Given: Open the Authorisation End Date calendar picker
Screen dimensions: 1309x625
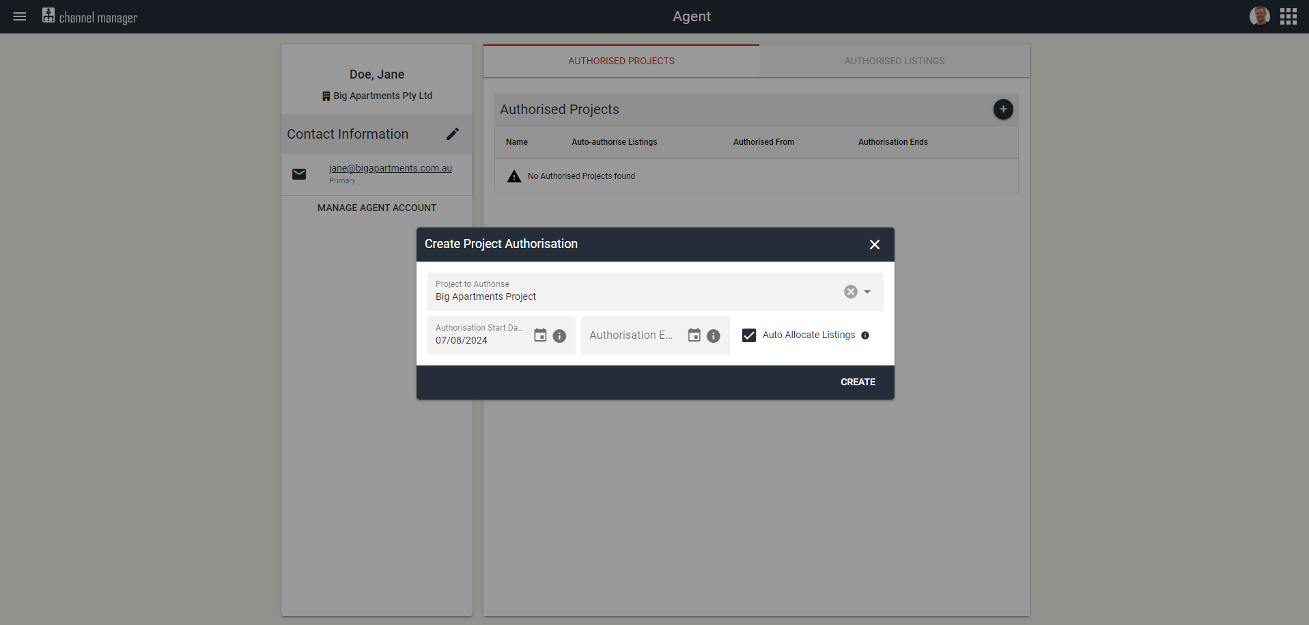Looking at the screenshot, I should click(x=694, y=335).
